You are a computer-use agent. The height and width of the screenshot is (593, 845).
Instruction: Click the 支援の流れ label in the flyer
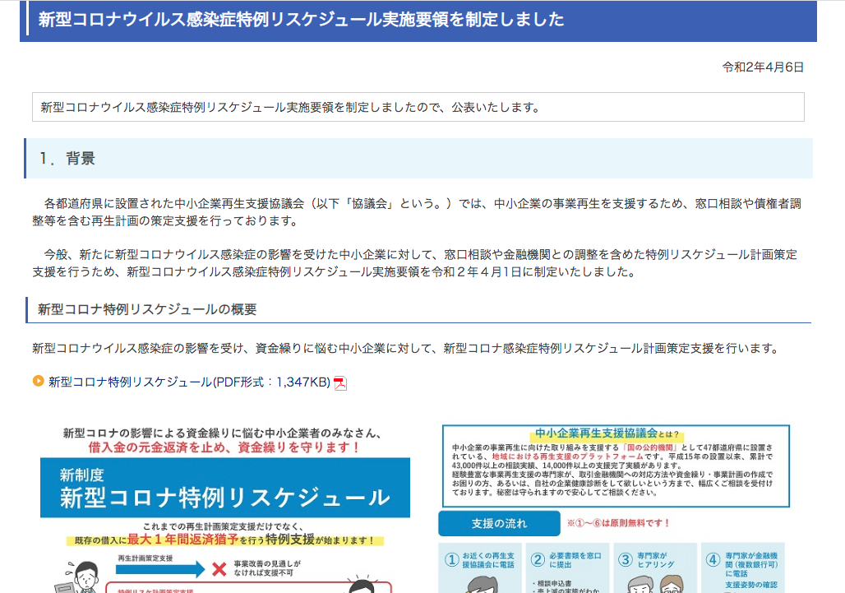tap(499, 523)
